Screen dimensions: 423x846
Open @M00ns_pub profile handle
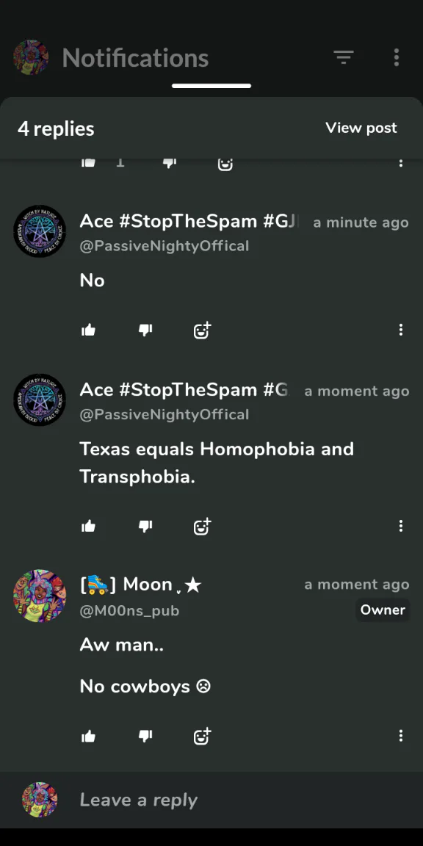(129, 611)
